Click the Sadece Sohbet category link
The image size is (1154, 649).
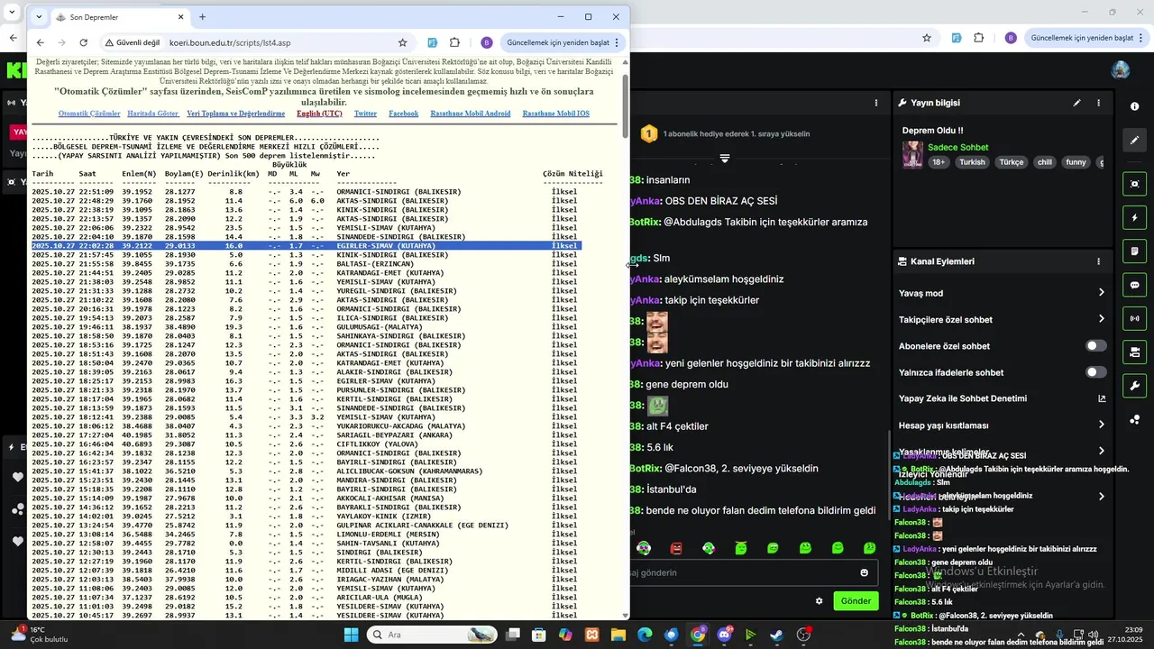point(957,147)
